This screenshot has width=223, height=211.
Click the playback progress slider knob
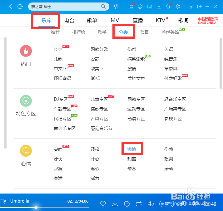click(36, 208)
